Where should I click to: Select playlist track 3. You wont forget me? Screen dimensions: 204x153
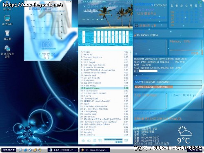(x=104, y=57)
